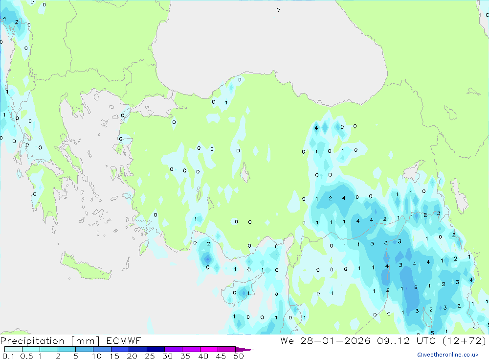The image size is (489, 359).
Task: Click the legend label "35"
Action: pos(185,356)
